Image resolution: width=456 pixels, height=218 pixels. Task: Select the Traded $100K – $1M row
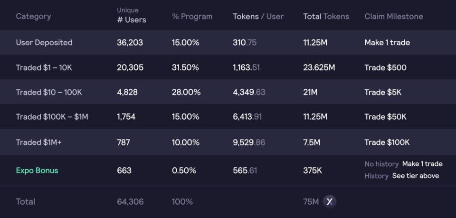tap(228, 116)
